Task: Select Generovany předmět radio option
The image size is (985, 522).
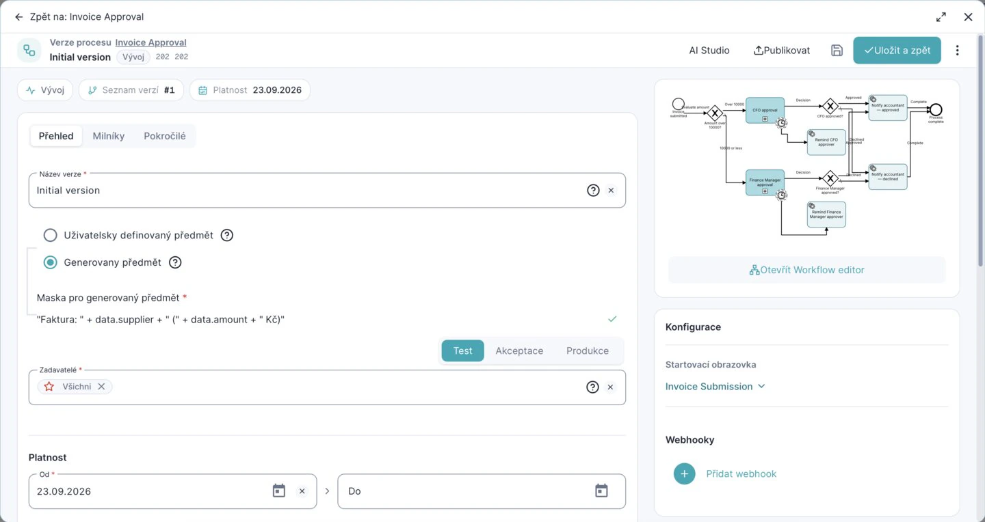Action: tap(50, 262)
